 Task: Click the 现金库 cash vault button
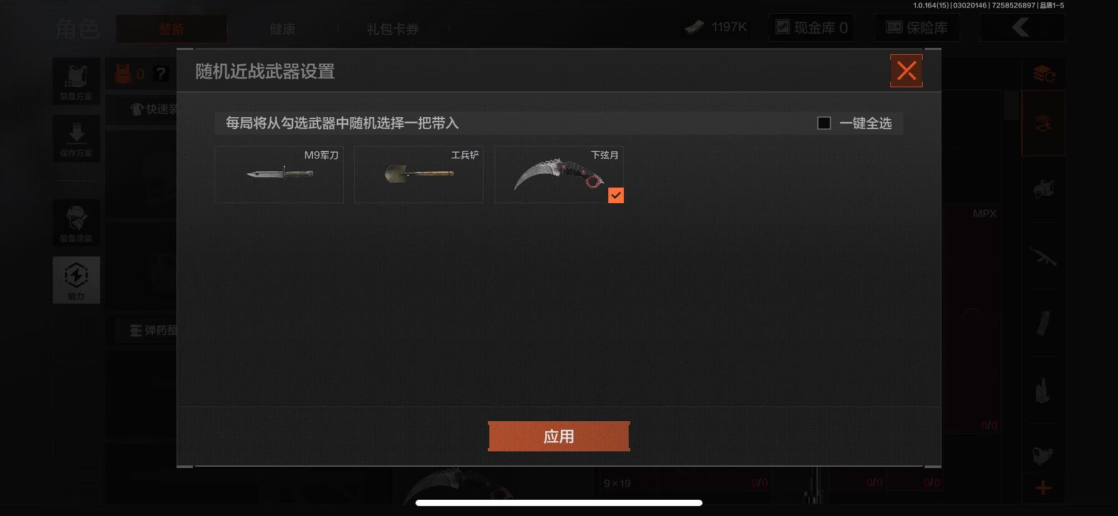(811, 27)
